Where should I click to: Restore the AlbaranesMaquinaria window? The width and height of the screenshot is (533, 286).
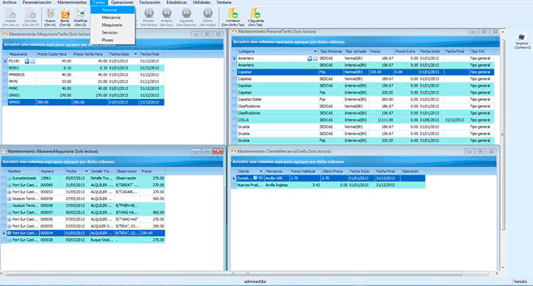[x=207, y=151]
